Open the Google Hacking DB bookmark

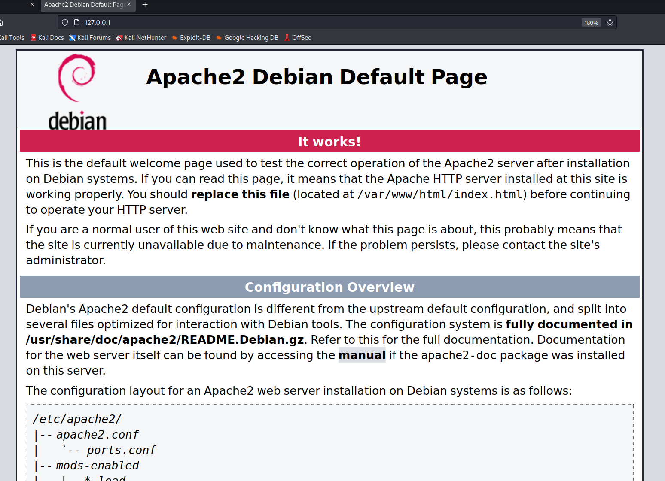[x=247, y=38]
